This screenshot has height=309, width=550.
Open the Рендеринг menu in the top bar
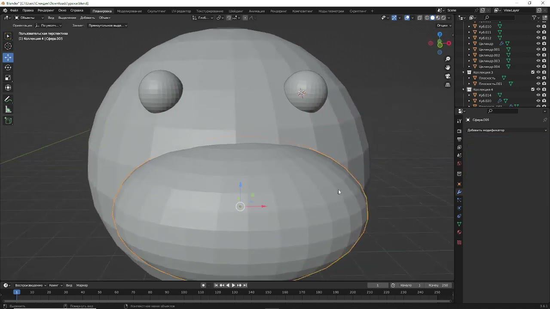[x=46, y=10]
